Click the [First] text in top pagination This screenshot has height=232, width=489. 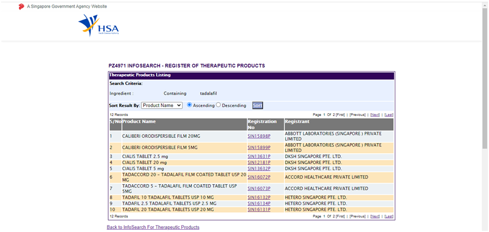[340, 115]
